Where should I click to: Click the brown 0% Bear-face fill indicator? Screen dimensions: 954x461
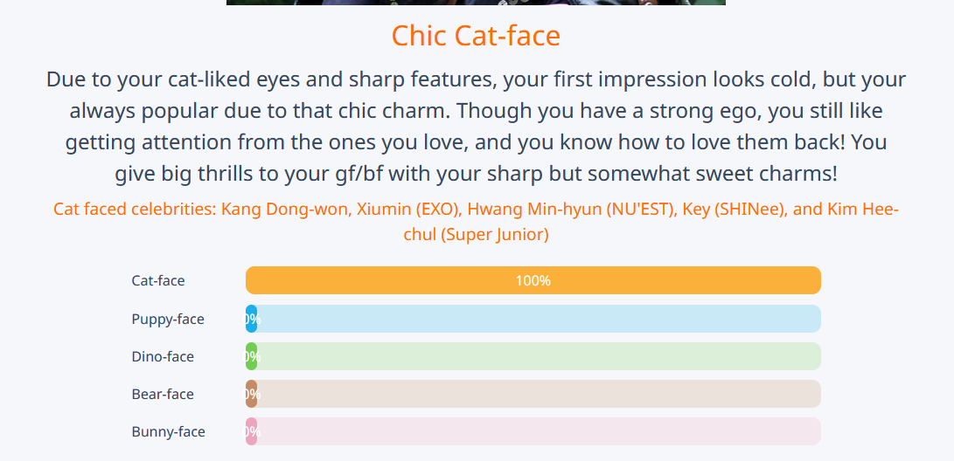pos(252,394)
